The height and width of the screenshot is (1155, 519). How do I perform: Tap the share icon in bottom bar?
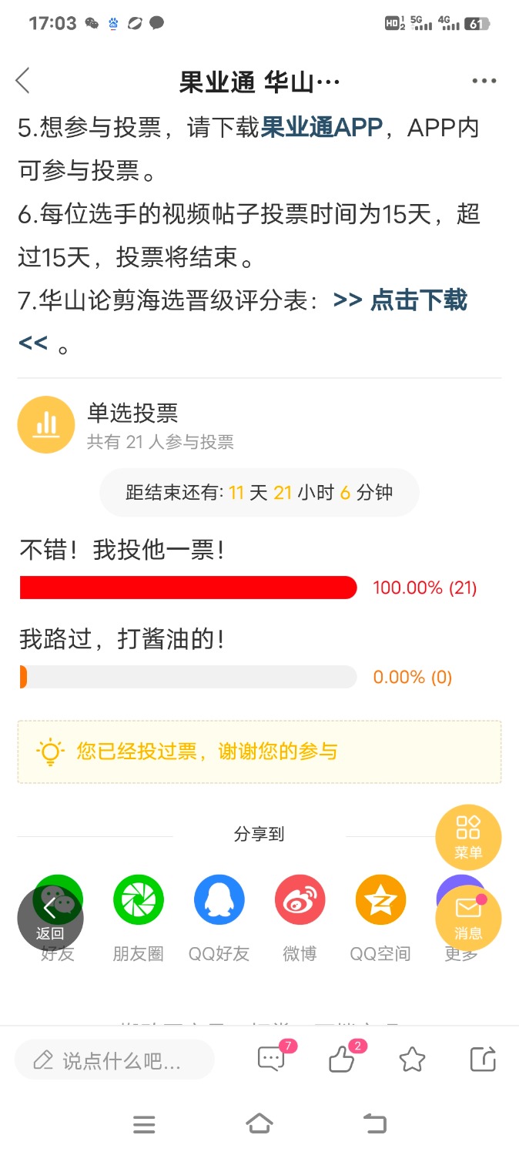[483, 1060]
